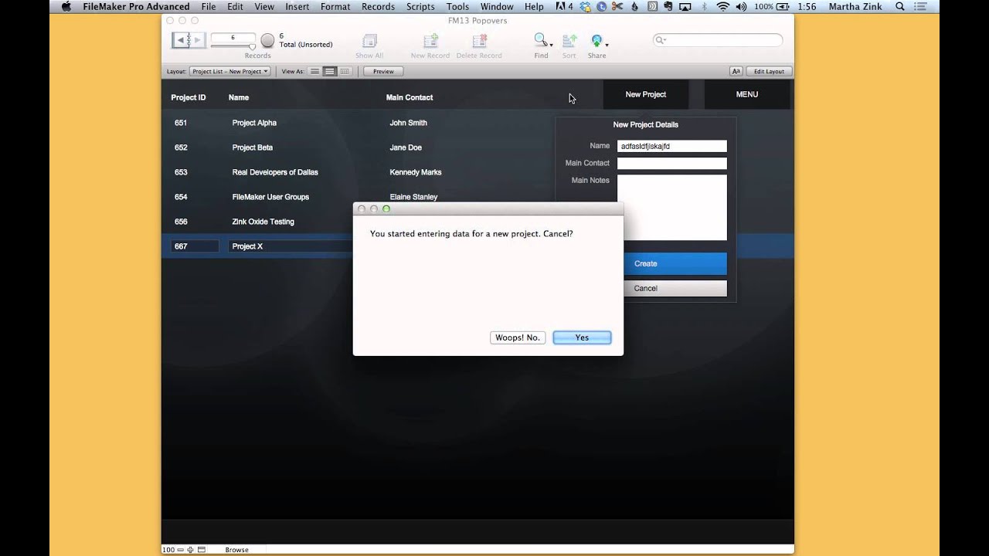This screenshot has width=989, height=556.
Task: Zoom out using status bar minus icon
Action: [181, 550]
